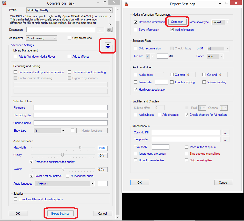244x221 pixels.
Task: Toggle Hardware acceleration
Action: (x=136, y=89)
